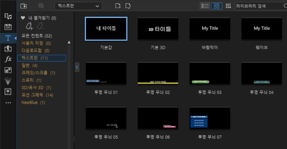Open the Project Room clapperboard icon
Screen dimensions: 287x149
coord(8,27)
